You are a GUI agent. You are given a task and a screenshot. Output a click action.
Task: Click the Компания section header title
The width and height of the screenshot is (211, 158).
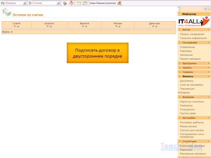coord(188,97)
